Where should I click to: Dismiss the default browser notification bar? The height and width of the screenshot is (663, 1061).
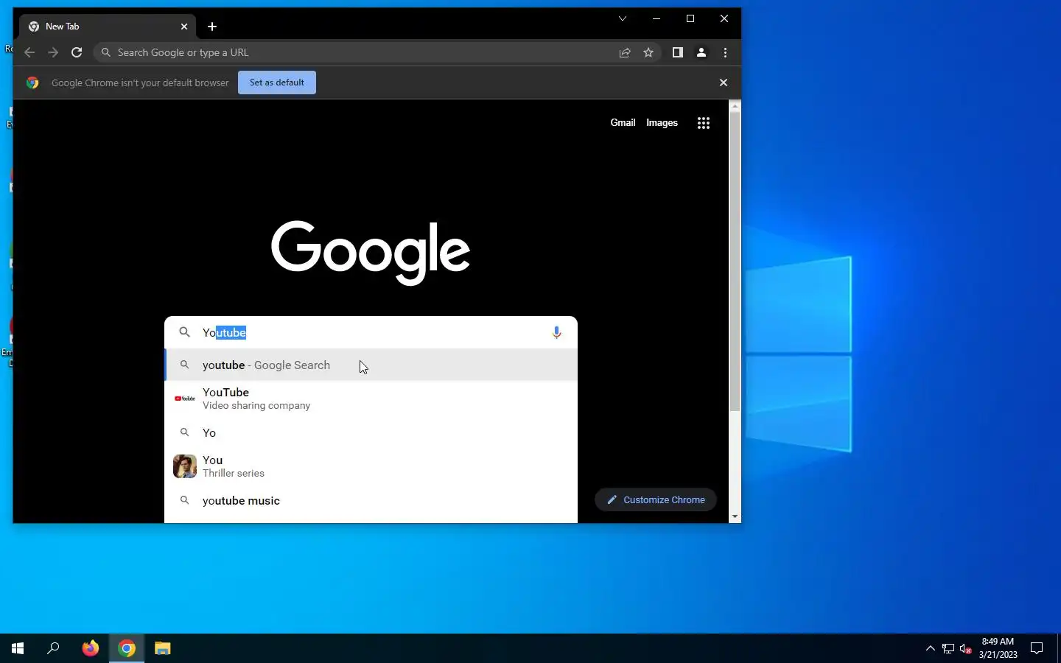pyautogui.click(x=724, y=83)
